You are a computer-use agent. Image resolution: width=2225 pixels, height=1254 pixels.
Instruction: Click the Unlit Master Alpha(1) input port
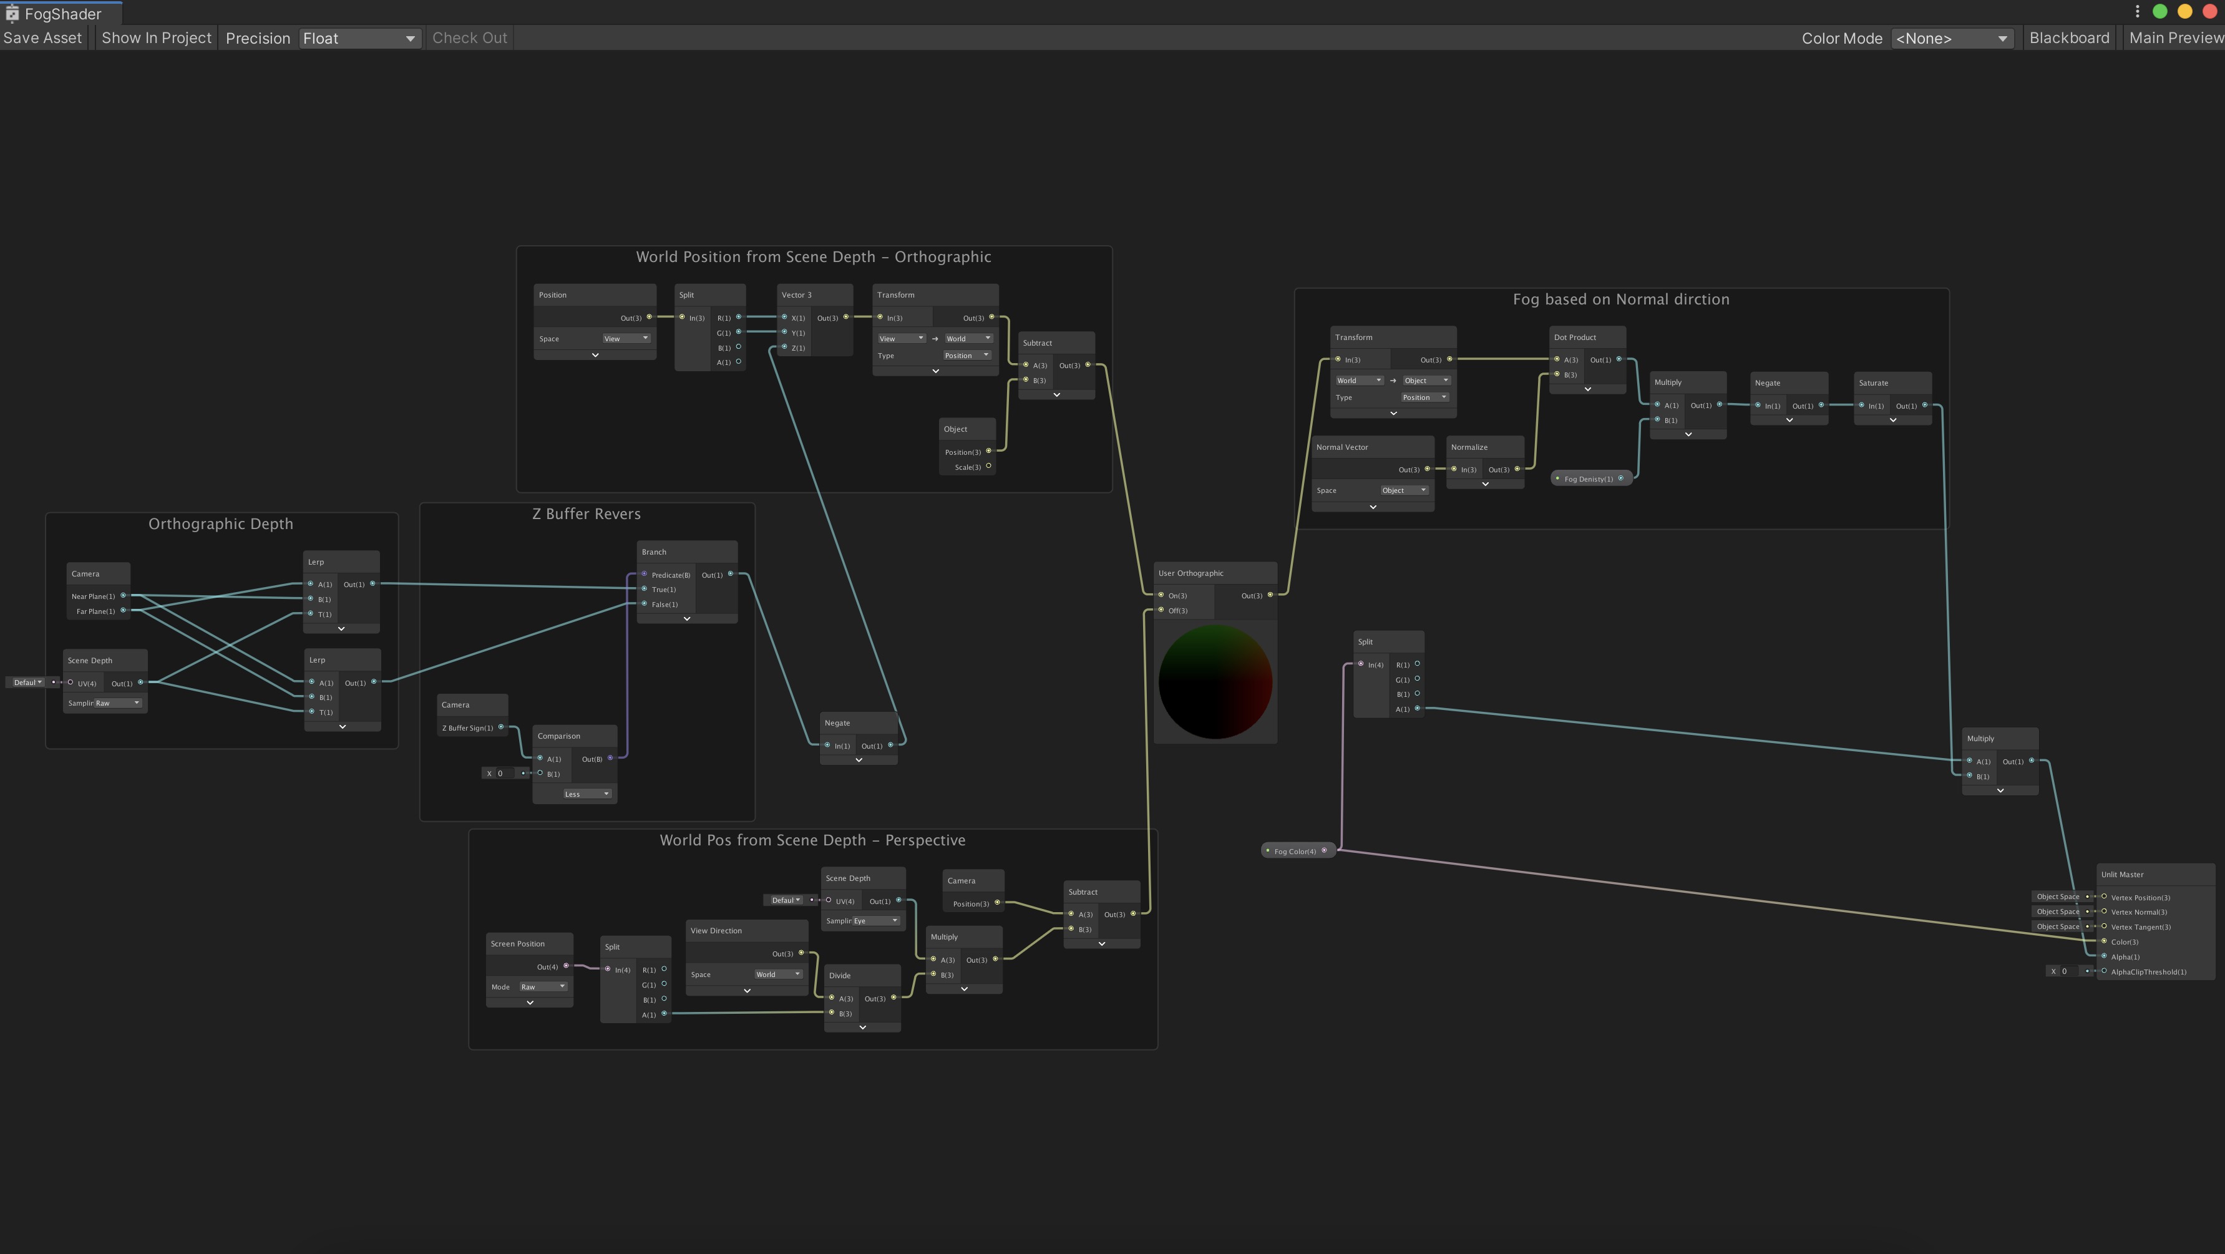pyautogui.click(x=2104, y=956)
